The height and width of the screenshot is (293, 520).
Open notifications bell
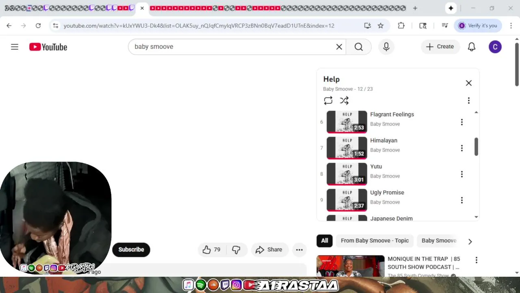[472, 47]
